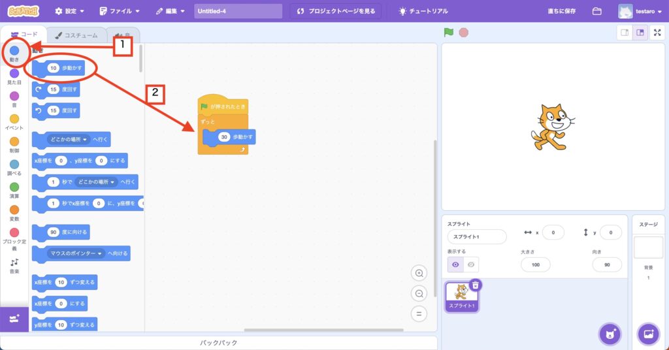Open the 設定 (Settings) menu
The height and width of the screenshot is (350, 669).
point(69,11)
